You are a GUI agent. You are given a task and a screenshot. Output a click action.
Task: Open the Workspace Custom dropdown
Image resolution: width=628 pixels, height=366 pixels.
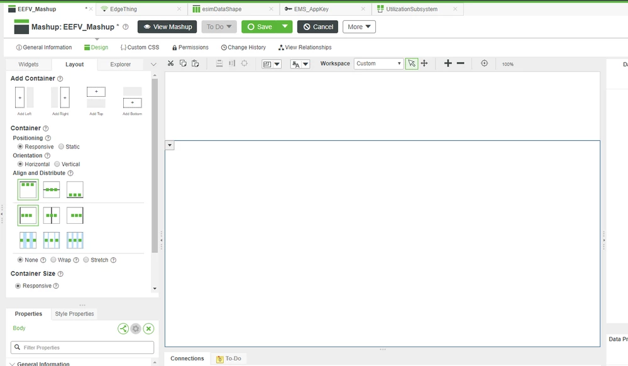click(x=378, y=64)
